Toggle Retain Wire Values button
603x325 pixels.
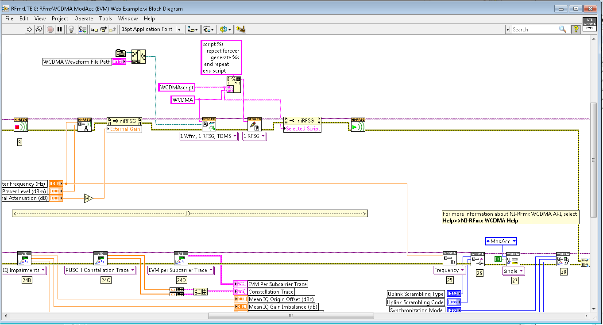pos(83,29)
